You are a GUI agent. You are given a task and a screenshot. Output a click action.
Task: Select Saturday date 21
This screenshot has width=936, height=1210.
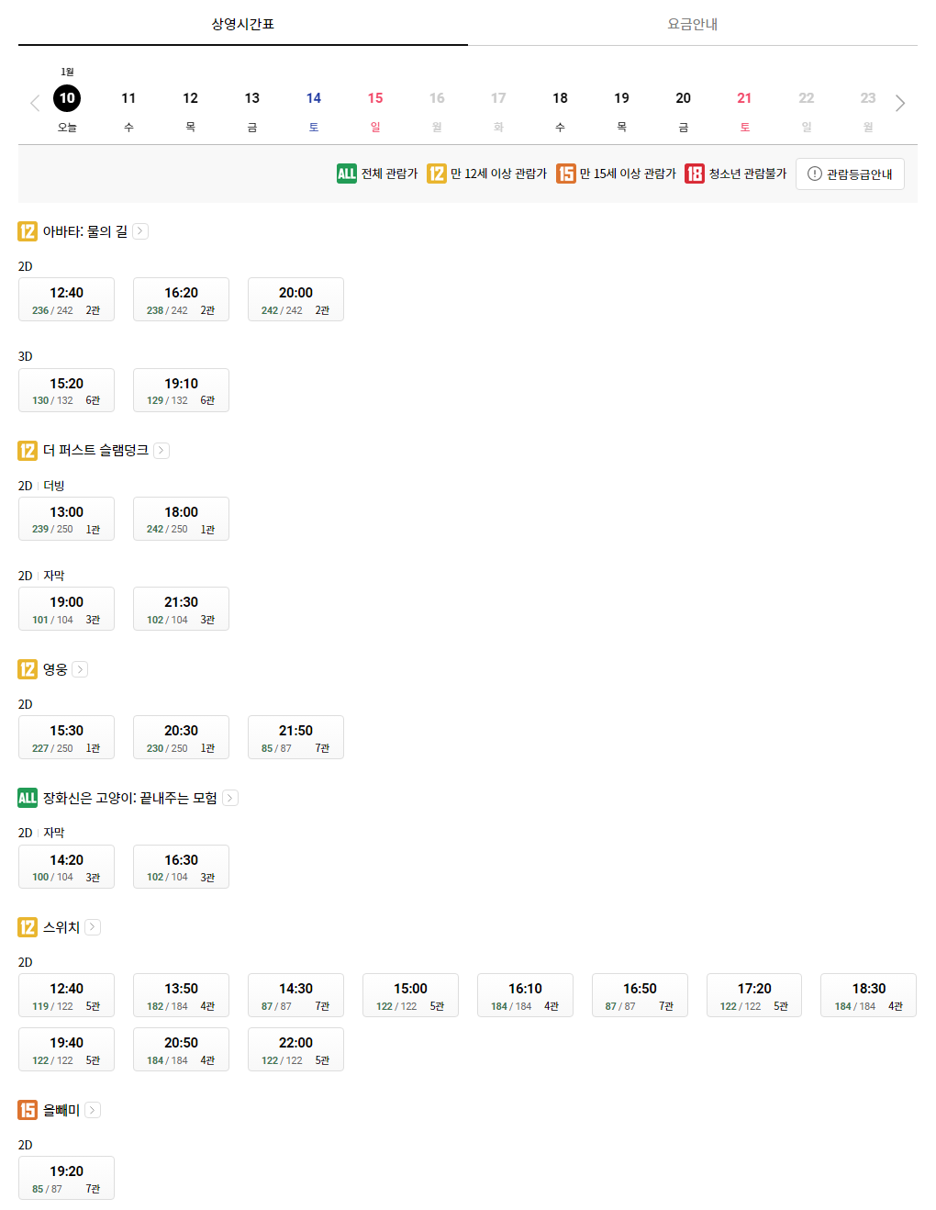(x=744, y=98)
